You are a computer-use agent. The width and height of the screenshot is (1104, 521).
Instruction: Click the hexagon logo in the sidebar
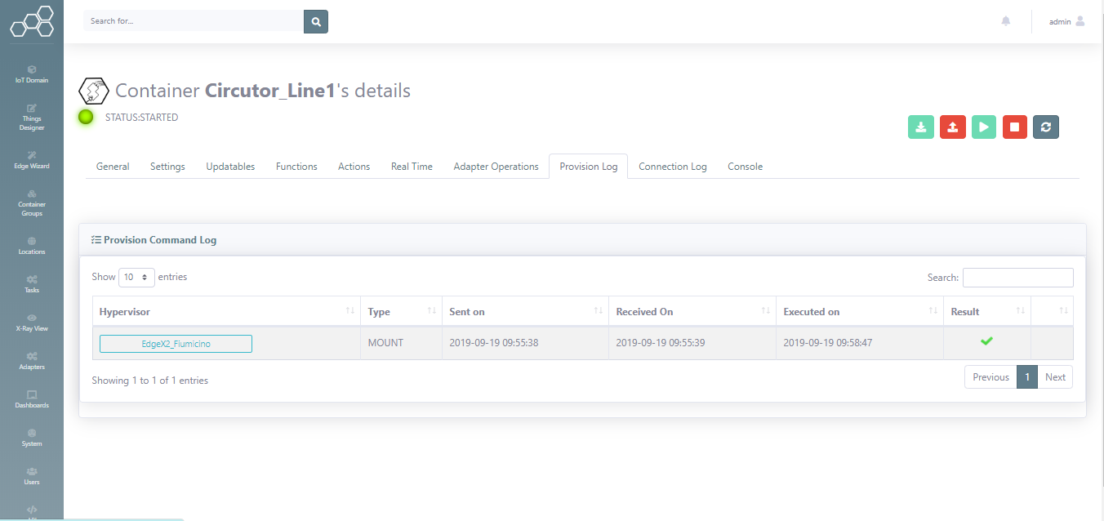click(x=32, y=21)
